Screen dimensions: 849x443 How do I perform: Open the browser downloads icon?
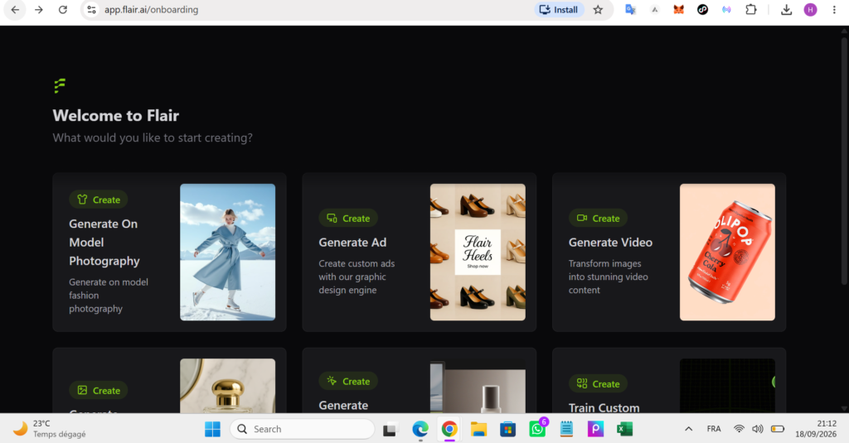(786, 10)
